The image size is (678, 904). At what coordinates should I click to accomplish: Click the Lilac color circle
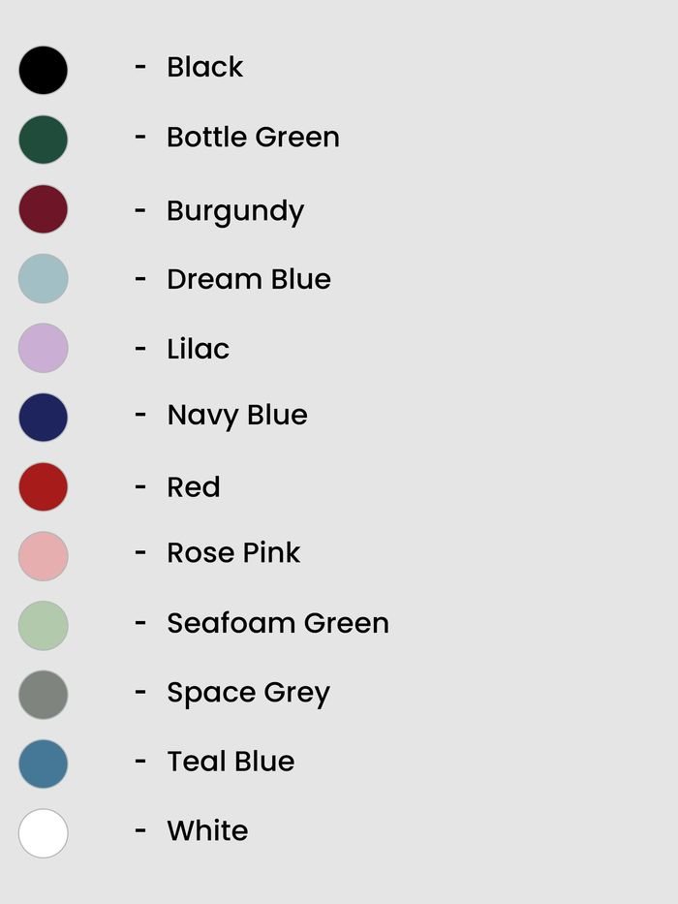(44, 348)
